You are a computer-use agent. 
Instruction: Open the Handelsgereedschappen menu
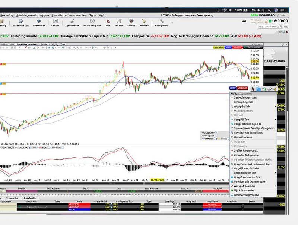coord(32,15)
